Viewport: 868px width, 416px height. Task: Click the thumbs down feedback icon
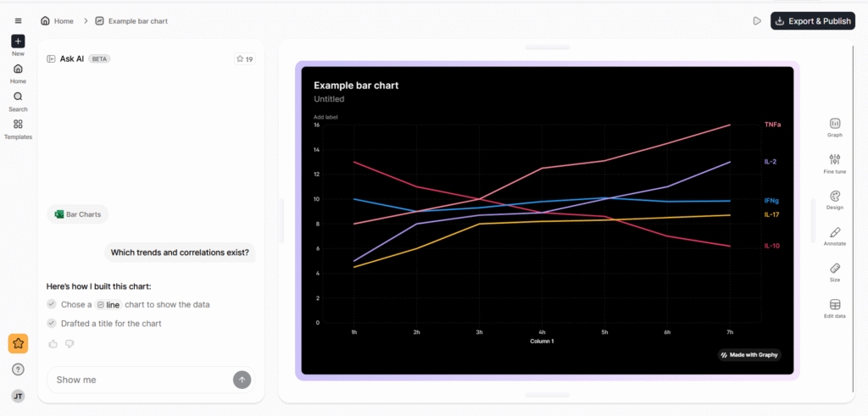(70, 343)
